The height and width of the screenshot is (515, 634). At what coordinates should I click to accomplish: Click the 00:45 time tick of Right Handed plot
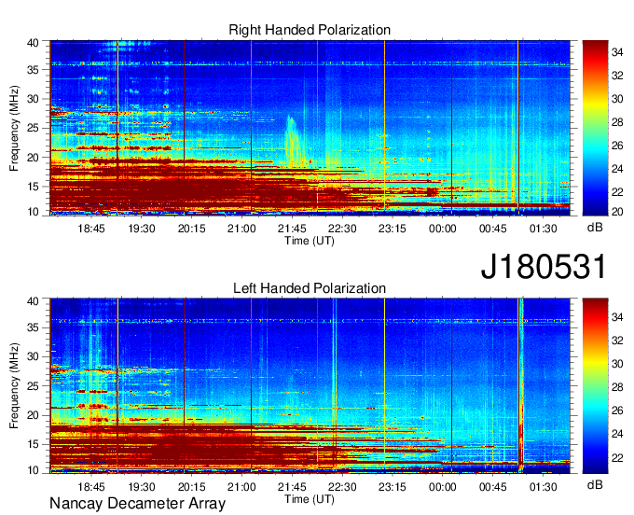[493, 229]
